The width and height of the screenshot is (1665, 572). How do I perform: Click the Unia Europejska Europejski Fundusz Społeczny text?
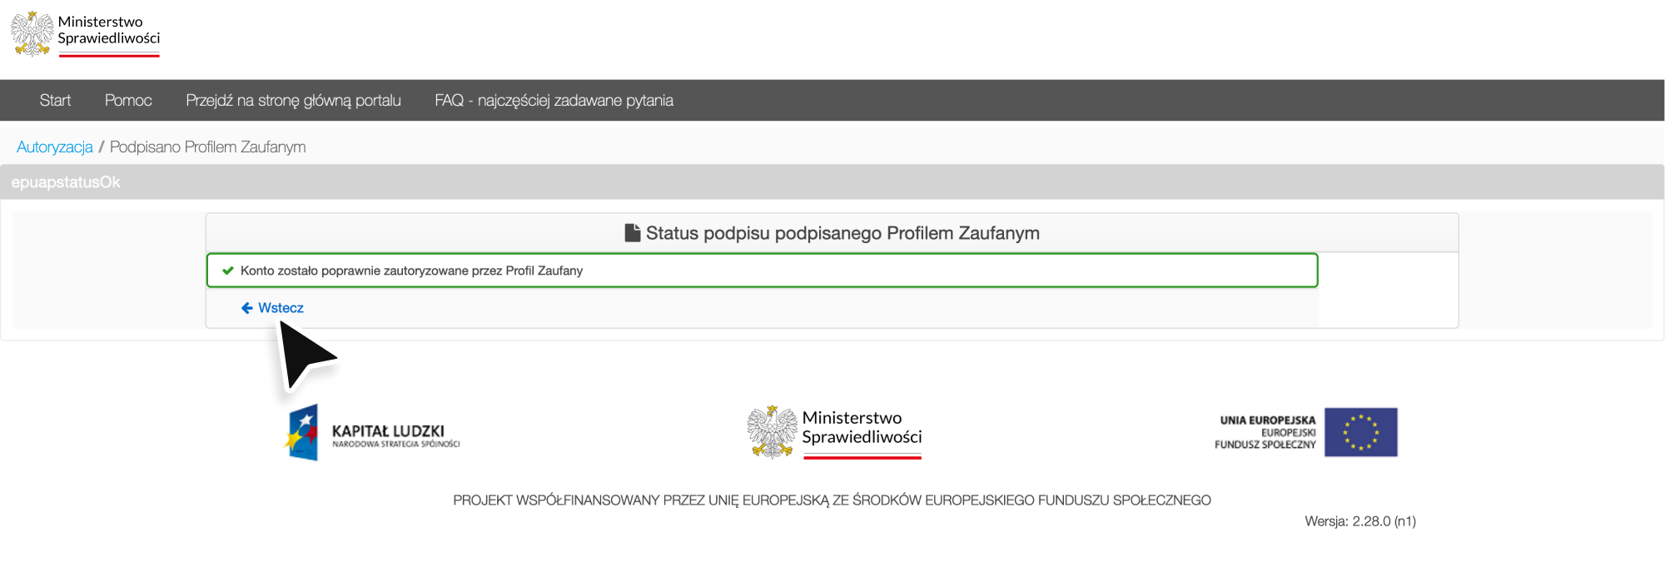(1265, 432)
